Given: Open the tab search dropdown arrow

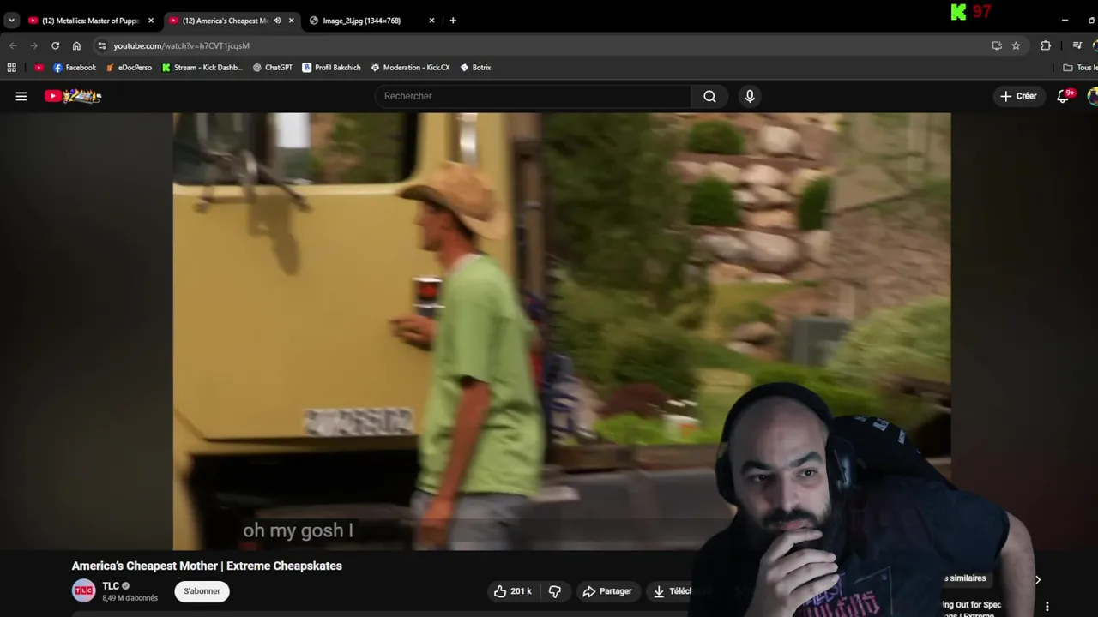Looking at the screenshot, I should click(x=11, y=21).
